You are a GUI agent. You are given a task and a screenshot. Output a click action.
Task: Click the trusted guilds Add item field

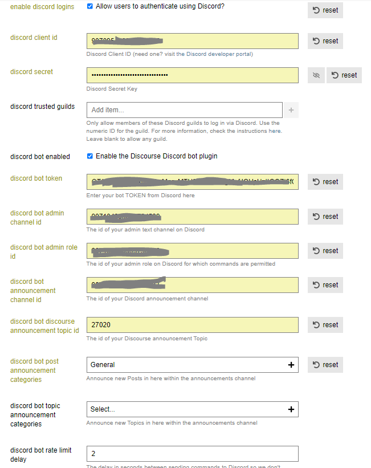(185, 110)
